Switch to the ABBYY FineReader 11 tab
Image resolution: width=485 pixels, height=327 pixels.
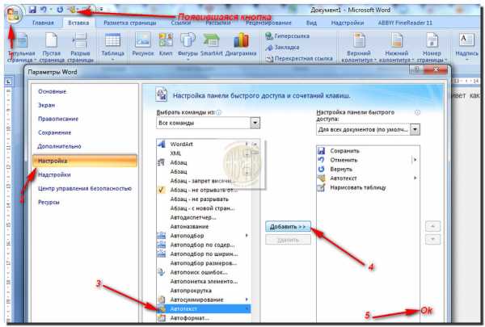click(405, 23)
